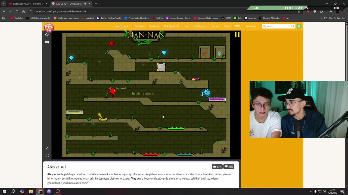Go back in browser history

pyautogui.click(x=4, y=11)
